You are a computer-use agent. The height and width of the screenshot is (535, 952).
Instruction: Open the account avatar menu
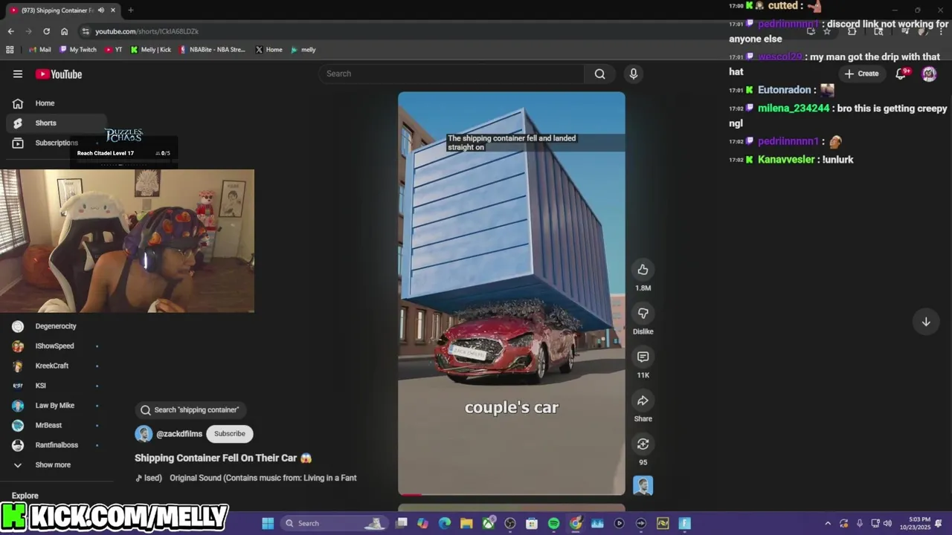pos(929,74)
